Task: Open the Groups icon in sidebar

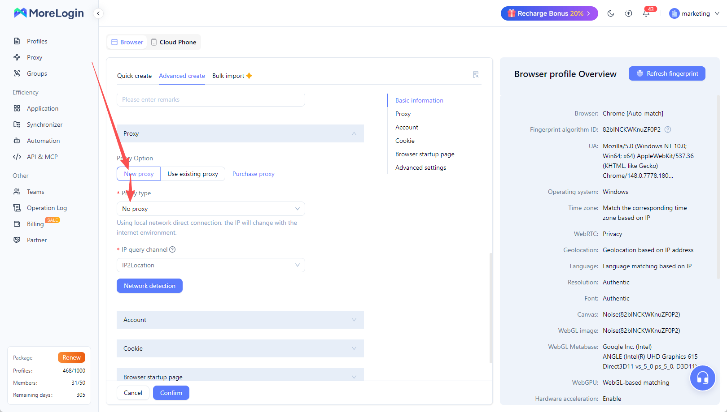Action: [x=17, y=73]
